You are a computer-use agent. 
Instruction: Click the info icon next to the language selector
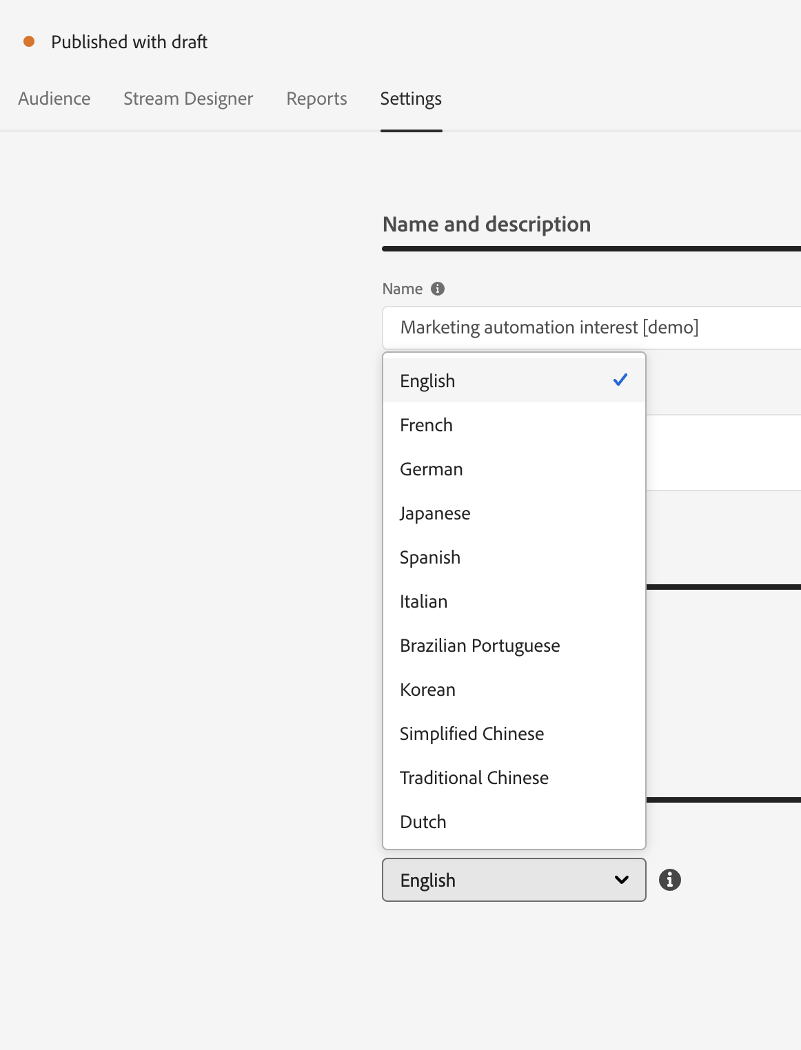669,880
